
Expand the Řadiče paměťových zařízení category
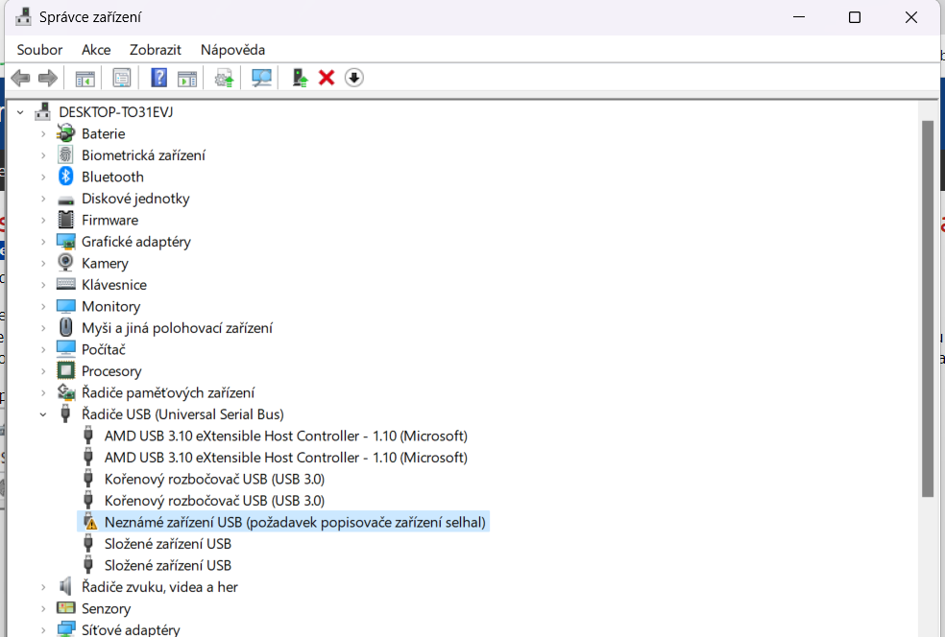43,392
